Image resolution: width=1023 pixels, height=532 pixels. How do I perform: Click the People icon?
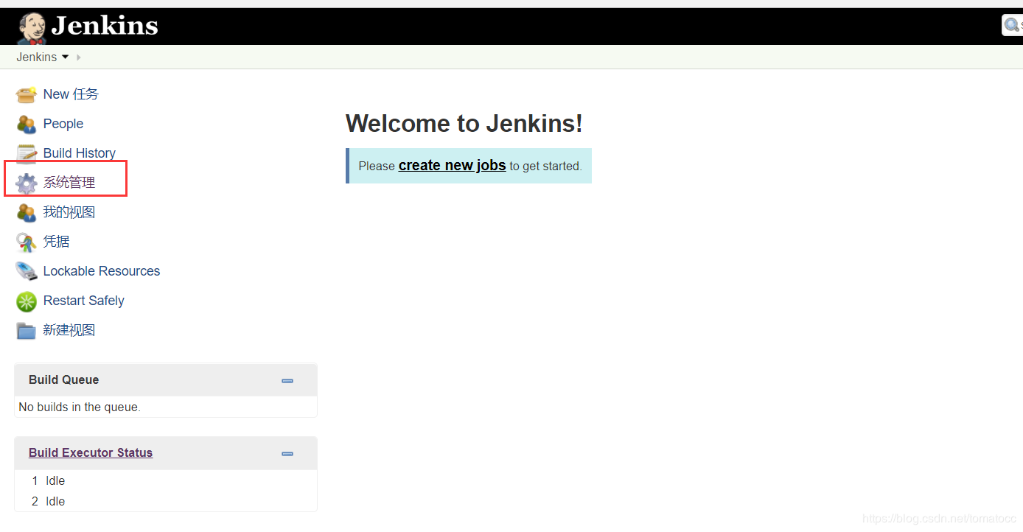[27, 124]
